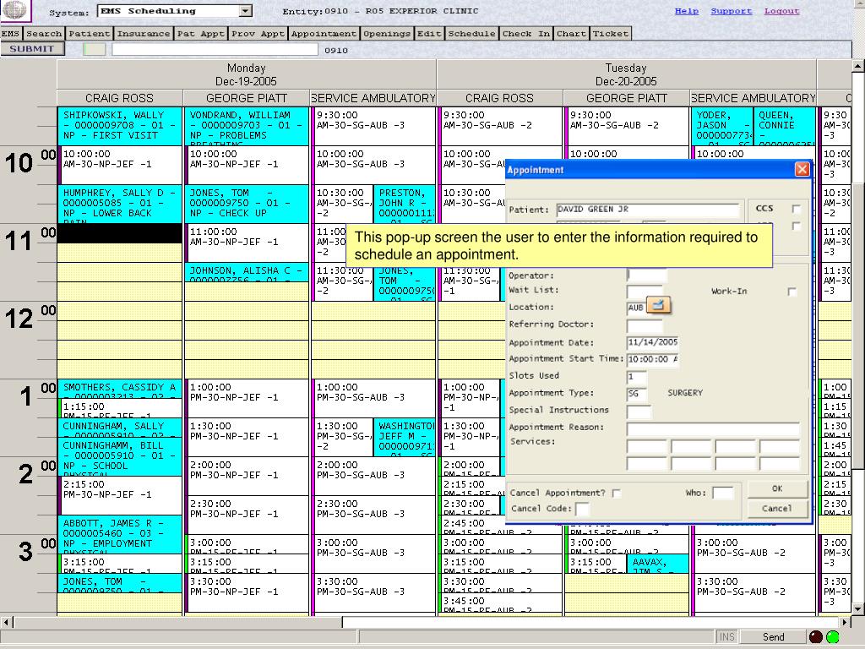Open the HUMPHREY, SALLY D appointment
This screenshot has width=865, height=649.
[119, 204]
